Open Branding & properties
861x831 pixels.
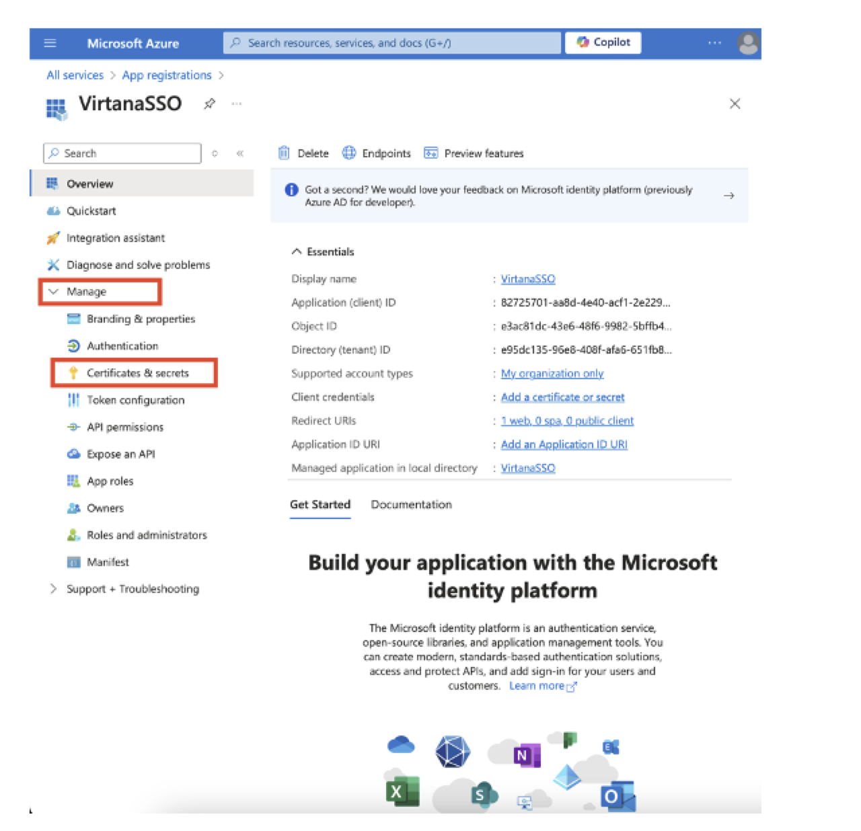click(140, 319)
